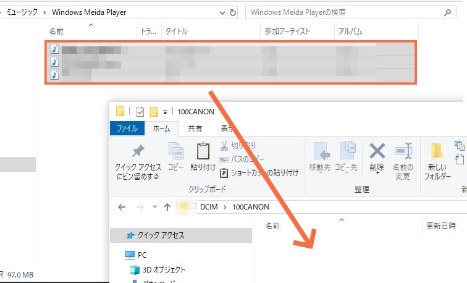Click ショートカットの貼り付け command

click(x=259, y=173)
